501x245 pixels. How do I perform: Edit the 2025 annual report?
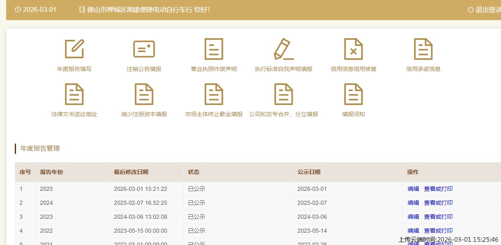(413, 189)
